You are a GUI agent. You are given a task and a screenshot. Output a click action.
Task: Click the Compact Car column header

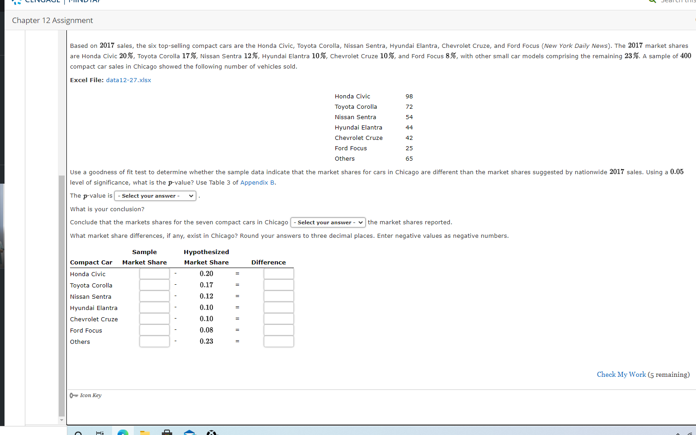(91, 263)
